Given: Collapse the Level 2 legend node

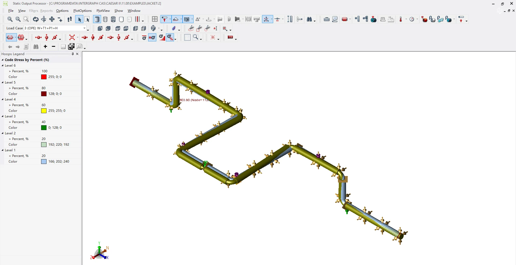Looking at the screenshot, I should coord(3,133).
